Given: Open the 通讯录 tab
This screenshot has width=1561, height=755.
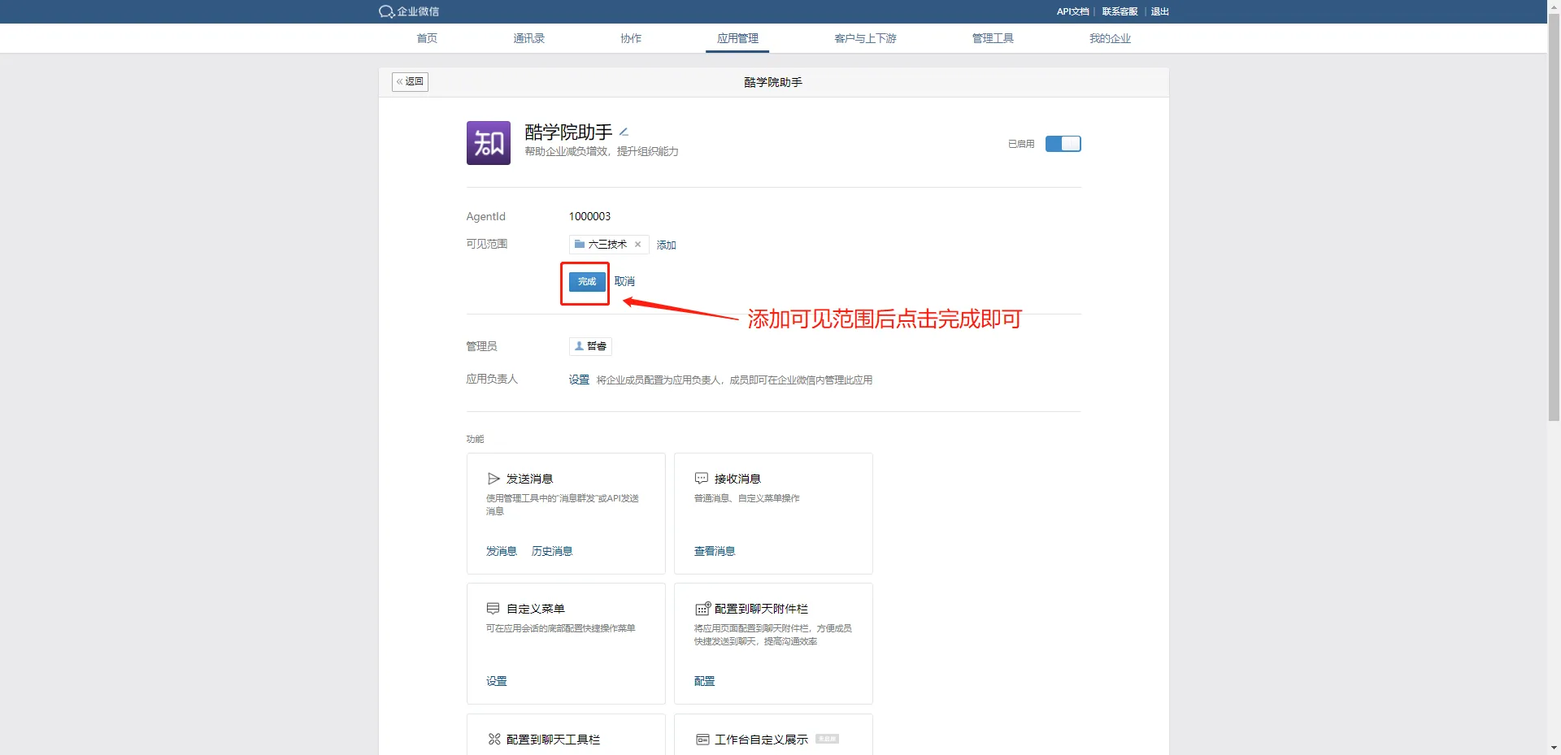Looking at the screenshot, I should click(529, 38).
